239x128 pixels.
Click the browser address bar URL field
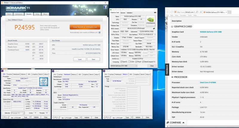[x=186, y=12]
